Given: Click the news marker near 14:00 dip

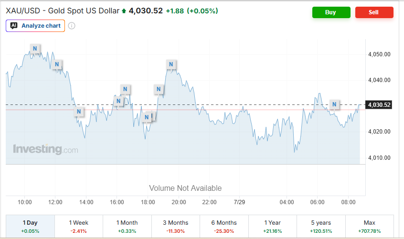Looking at the screenshot, I should click(79, 112).
